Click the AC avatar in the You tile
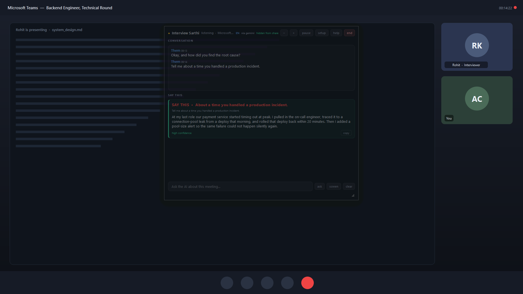This screenshot has width=523, height=294. pyautogui.click(x=477, y=99)
